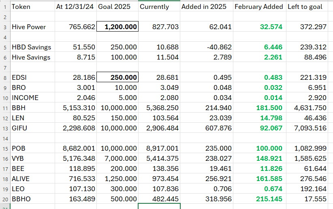The image size is (333, 209).
Task: Click the 'GIFU' token cell
Action: click(x=32, y=128)
